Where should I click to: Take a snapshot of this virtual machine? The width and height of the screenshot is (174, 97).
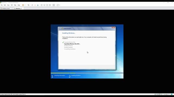point(32,5)
